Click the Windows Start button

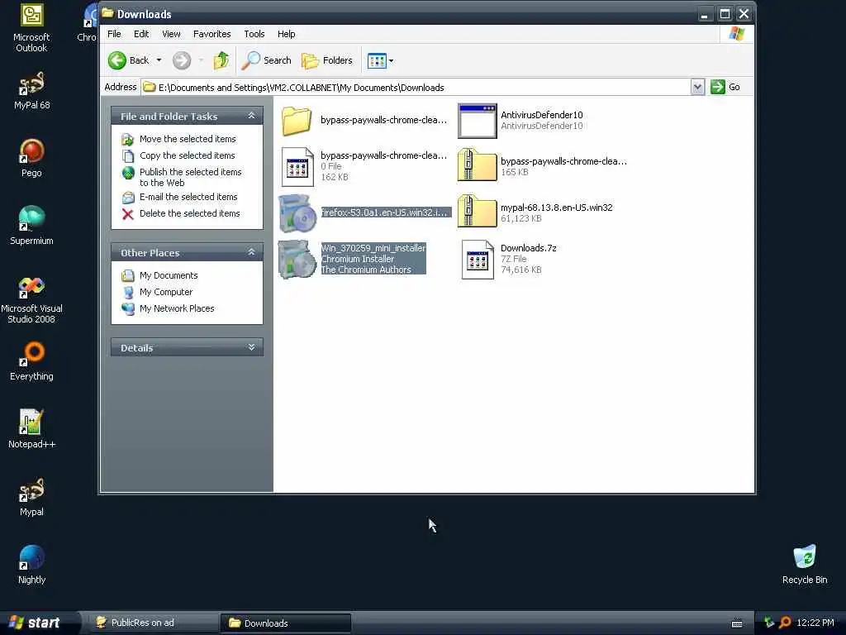pyautogui.click(x=38, y=623)
